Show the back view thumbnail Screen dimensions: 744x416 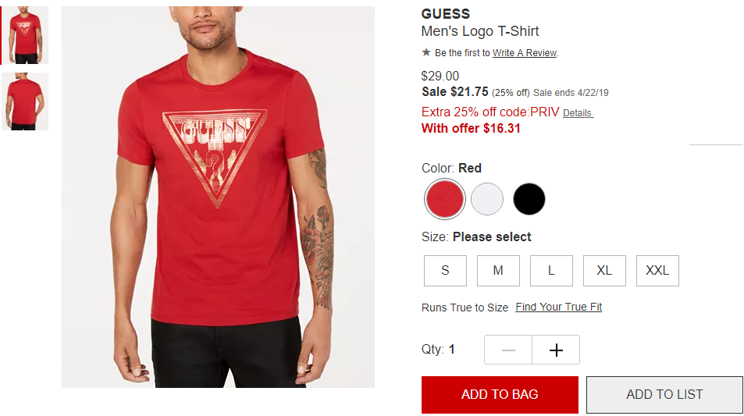pyautogui.click(x=25, y=101)
